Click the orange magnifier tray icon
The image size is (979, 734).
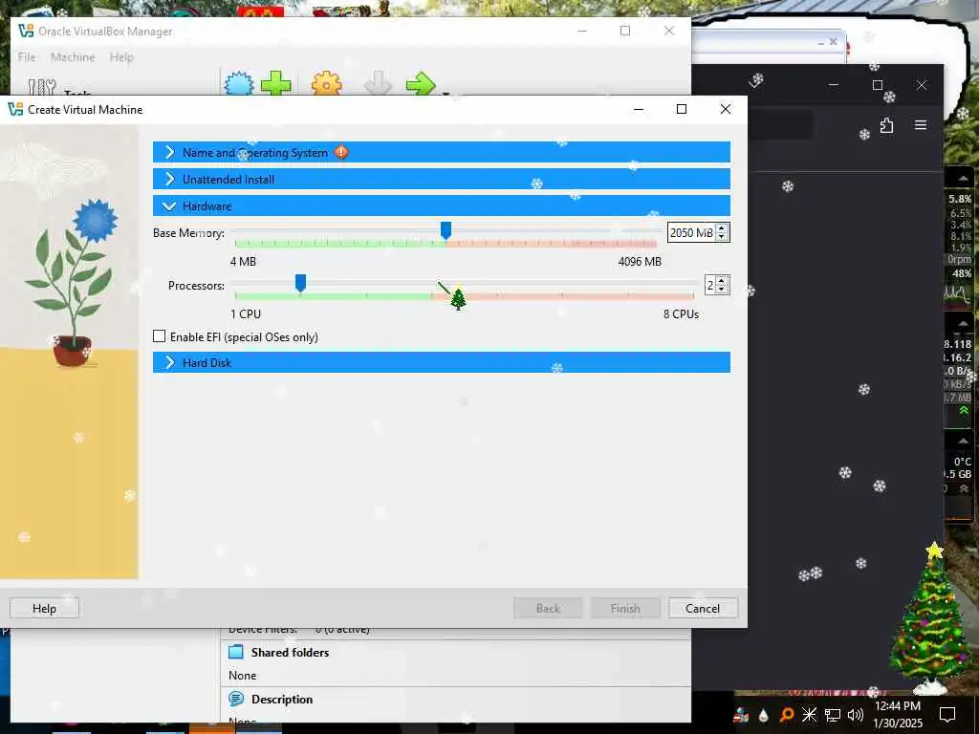click(787, 715)
